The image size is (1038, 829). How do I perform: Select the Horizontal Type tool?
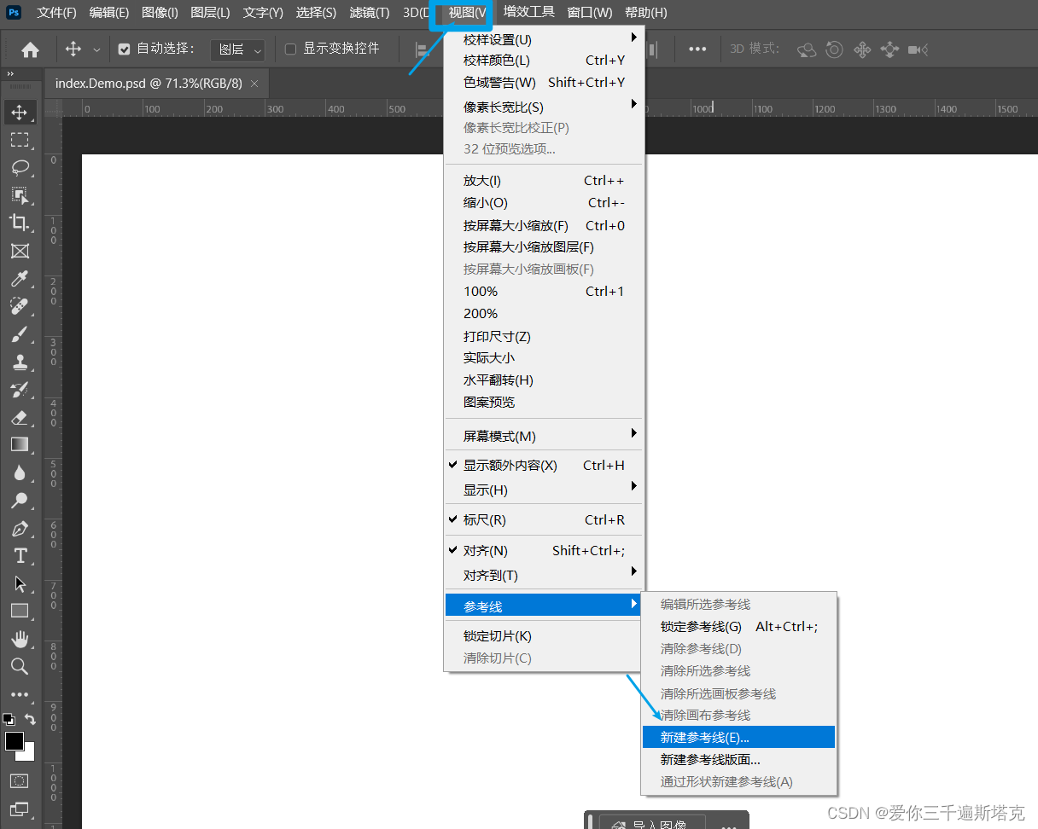[x=20, y=556]
